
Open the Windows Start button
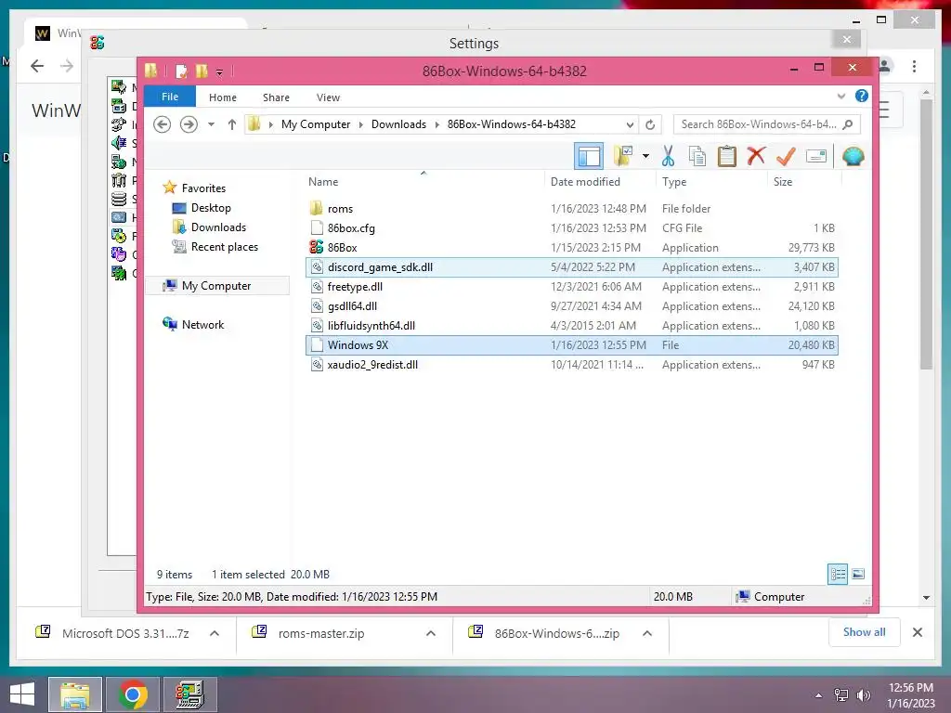click(22, 694)
